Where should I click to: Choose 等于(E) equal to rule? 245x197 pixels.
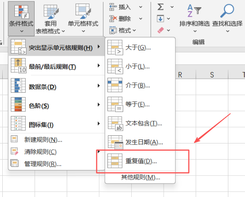(140, 104)
